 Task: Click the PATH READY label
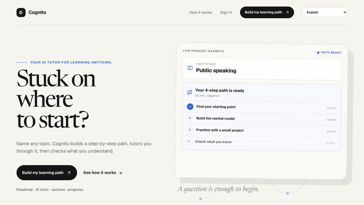pos(331,53)
